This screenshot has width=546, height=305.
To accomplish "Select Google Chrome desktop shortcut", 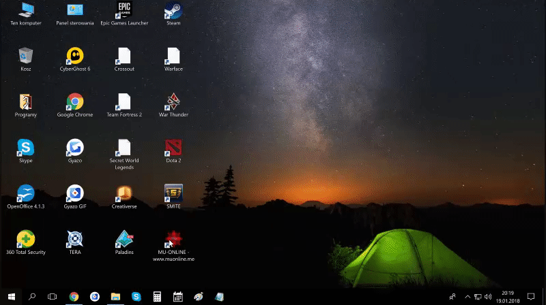I will coord(75,105).
